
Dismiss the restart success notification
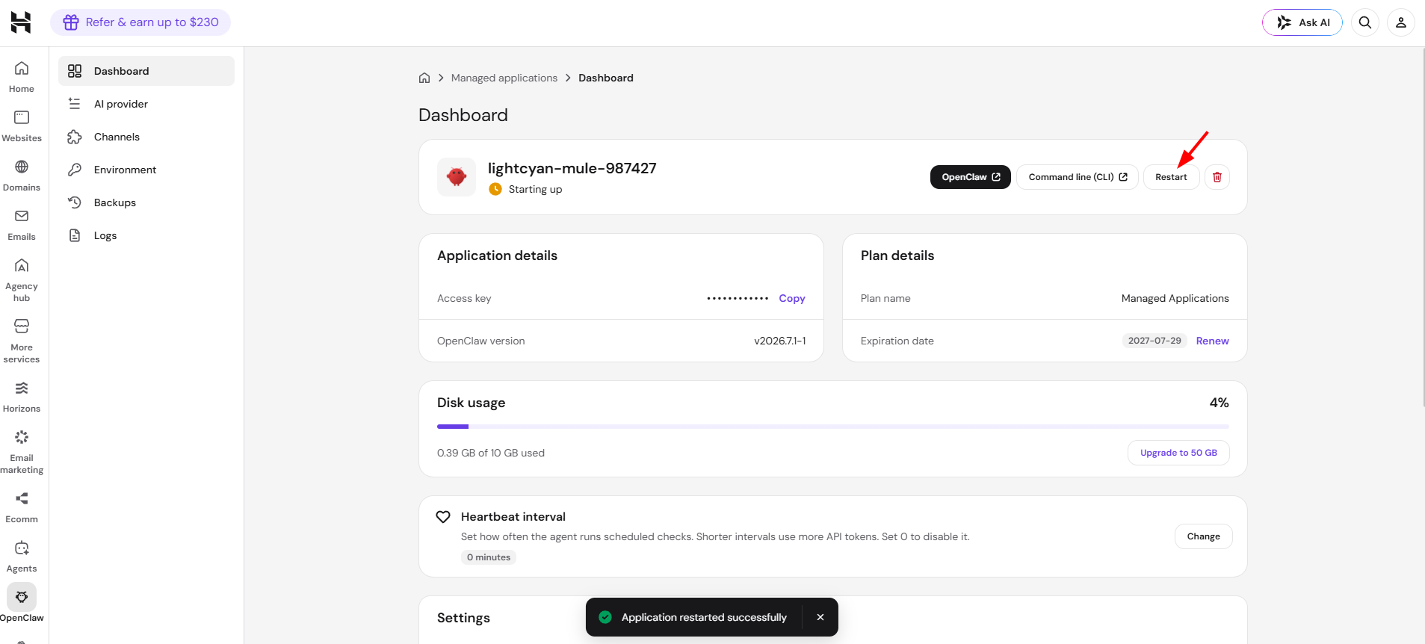tap(820, 617)
